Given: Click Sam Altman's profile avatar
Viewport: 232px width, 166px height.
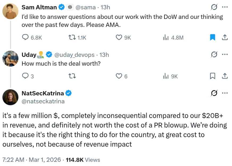Looking at the screenshot, I should [x=10, y=11].
